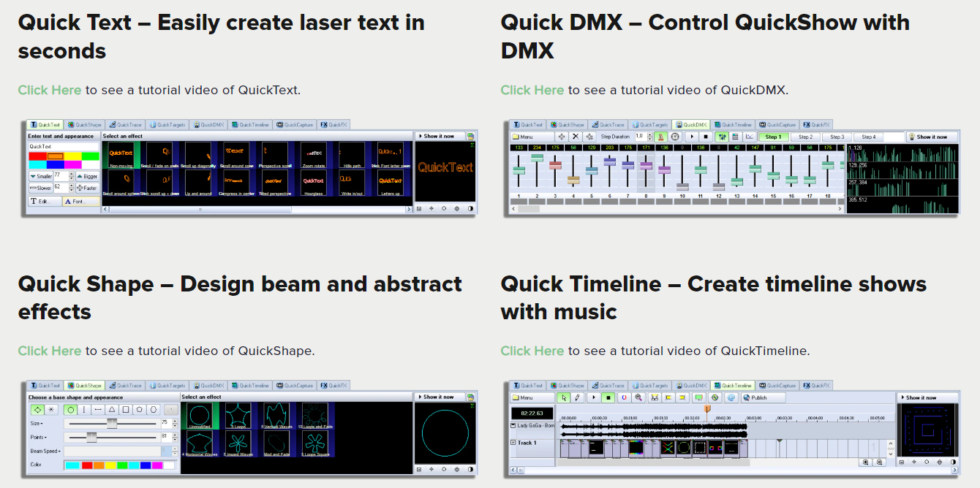Viewport: 980px width, 488px height.
Task: Click the move-arrows icon under QuickTimeline preview
Action: click(x=914, y=462)
